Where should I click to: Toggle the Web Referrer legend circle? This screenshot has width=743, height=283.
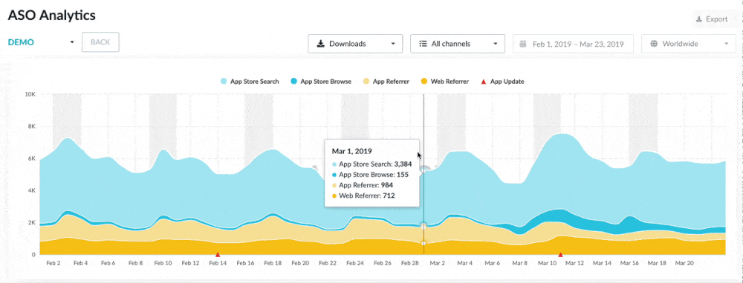pos(424,81)
